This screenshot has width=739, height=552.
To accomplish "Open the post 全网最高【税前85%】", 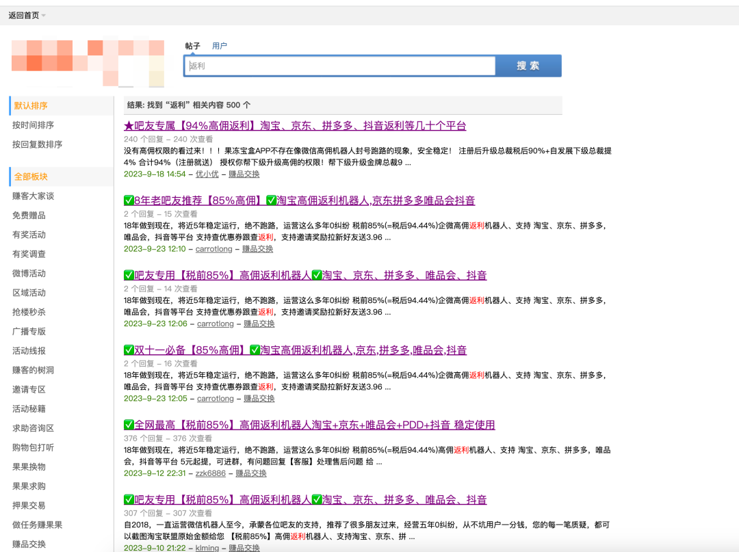I will (309, 425).
